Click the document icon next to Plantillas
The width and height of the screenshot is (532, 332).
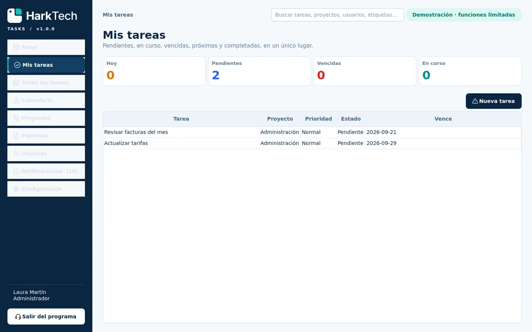[16, 136]
